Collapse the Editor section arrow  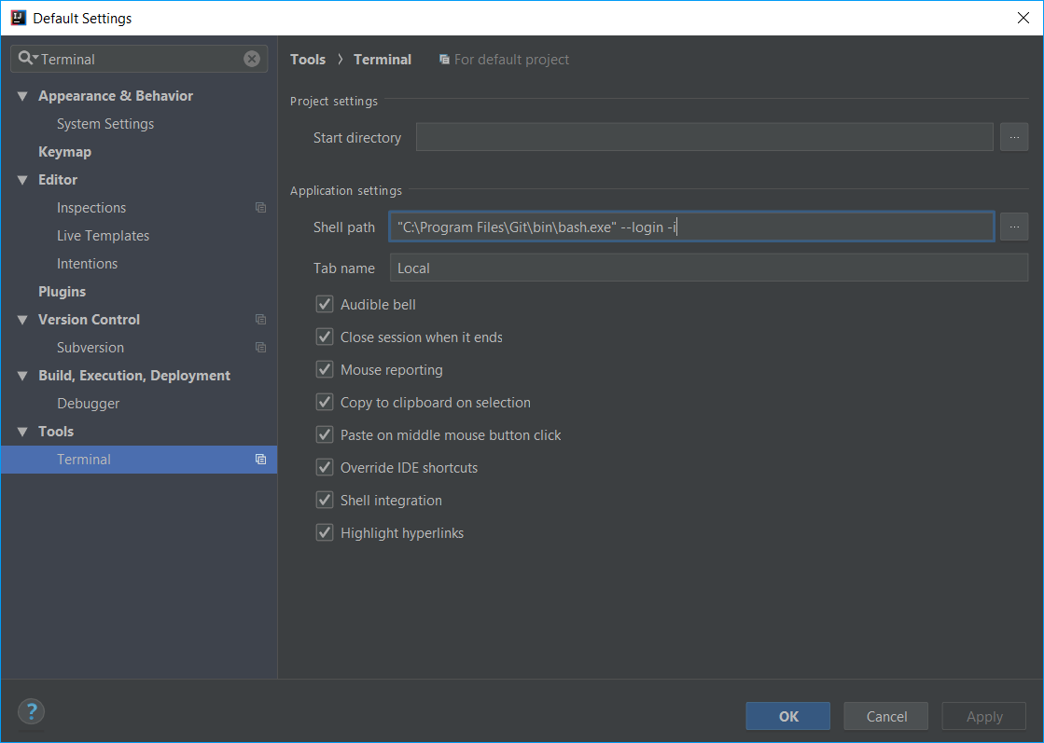tap(22, 180)
